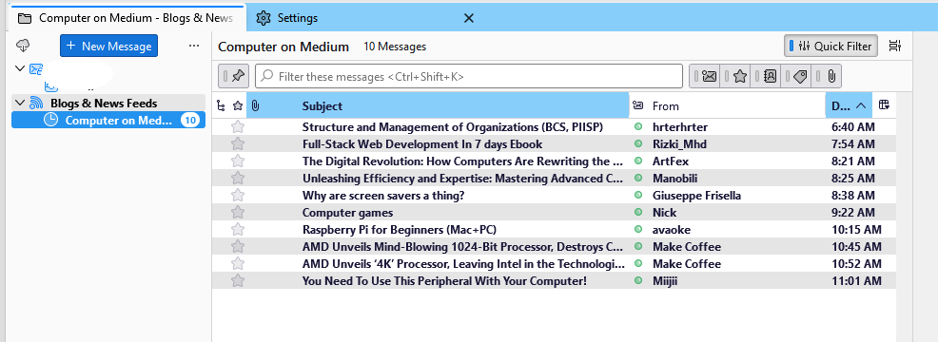Open Raspberry Pi for Beginners message

400,230
